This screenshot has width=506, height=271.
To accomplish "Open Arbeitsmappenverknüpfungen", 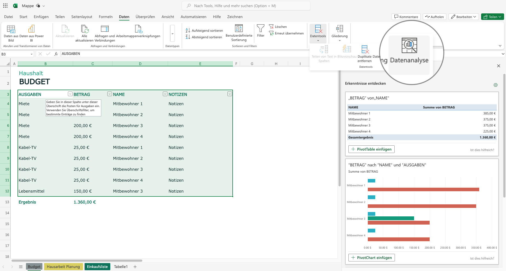I will click(138, 31).
